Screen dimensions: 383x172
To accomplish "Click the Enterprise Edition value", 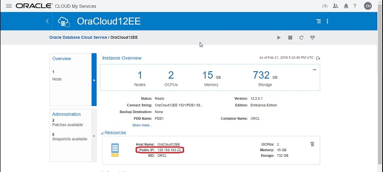I will click(x=263, y=106).
